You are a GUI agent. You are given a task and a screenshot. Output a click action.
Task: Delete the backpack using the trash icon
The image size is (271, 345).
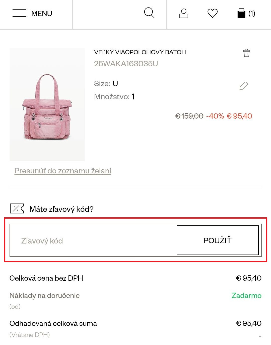(247, 53)
